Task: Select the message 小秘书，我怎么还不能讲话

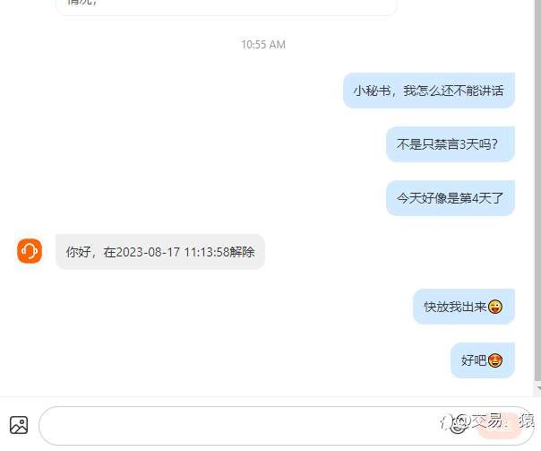Action: (429, 91)
